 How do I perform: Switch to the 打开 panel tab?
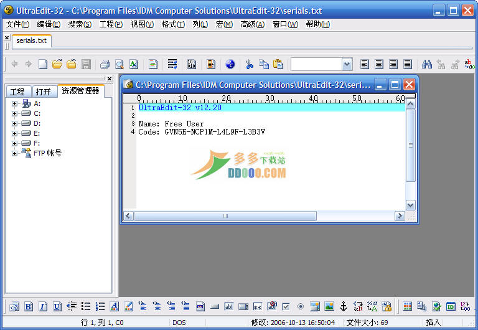point(44,92)
